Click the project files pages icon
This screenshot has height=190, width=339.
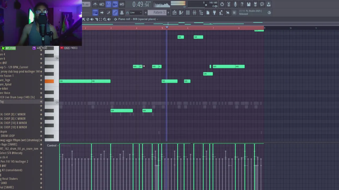pyautogui.click(x=208, y=12)
